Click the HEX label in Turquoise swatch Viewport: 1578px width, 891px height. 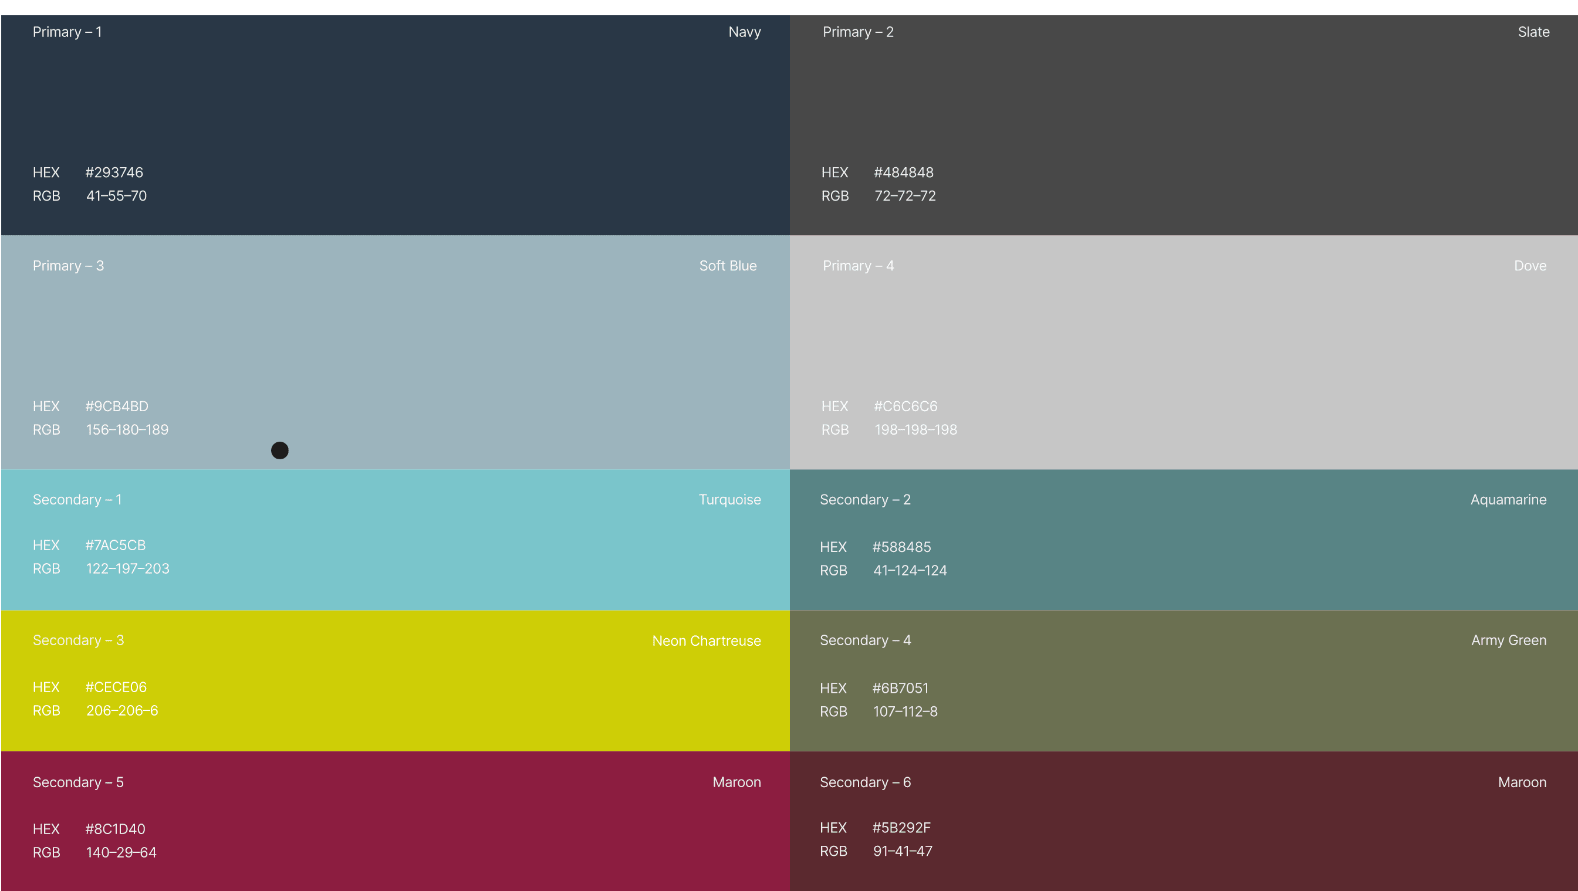click(46, 546)
